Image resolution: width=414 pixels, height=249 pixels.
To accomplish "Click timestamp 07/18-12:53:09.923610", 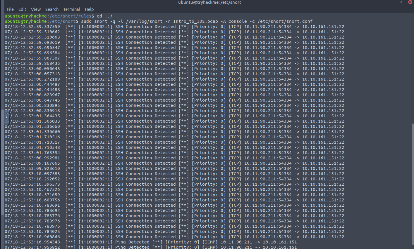I will click(32, 168).
